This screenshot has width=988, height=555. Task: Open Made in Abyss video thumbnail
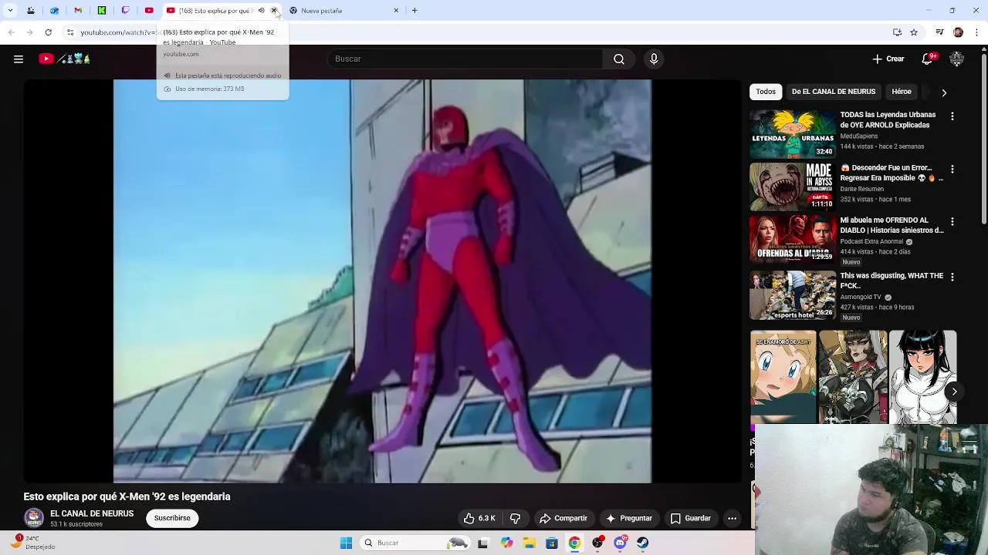click(x=793, y=187)
